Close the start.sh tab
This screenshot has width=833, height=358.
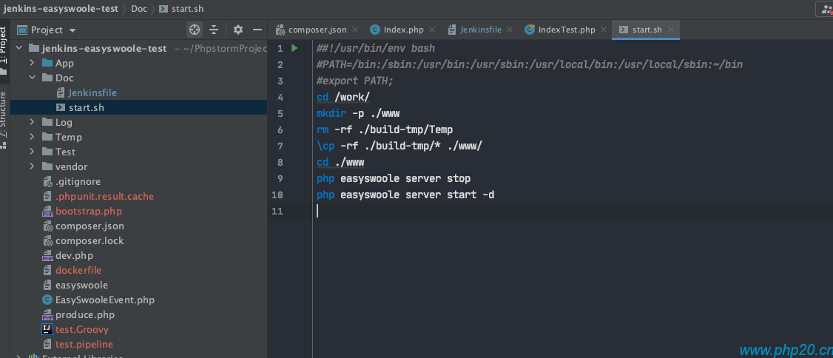coord(671,30)
